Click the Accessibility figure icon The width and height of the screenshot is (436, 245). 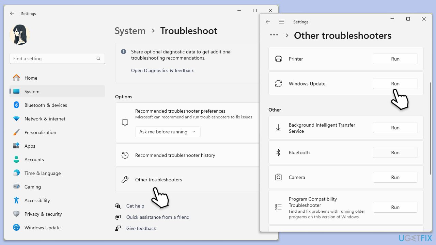[16, 200]
